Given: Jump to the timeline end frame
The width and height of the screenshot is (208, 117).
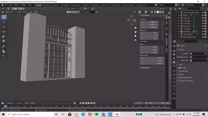Looking at the screenshot, I should pos(94,103).
